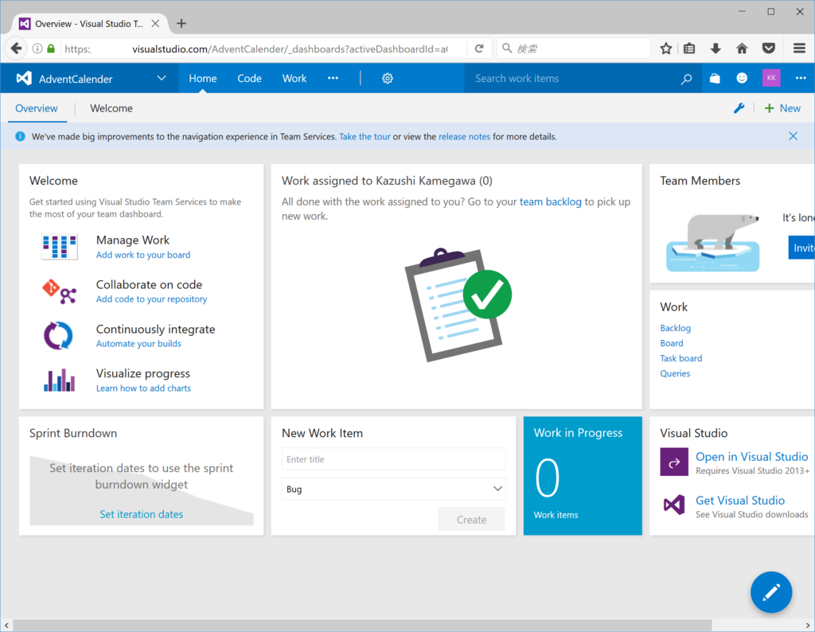Click Set iteration dates link

point(142,514)
